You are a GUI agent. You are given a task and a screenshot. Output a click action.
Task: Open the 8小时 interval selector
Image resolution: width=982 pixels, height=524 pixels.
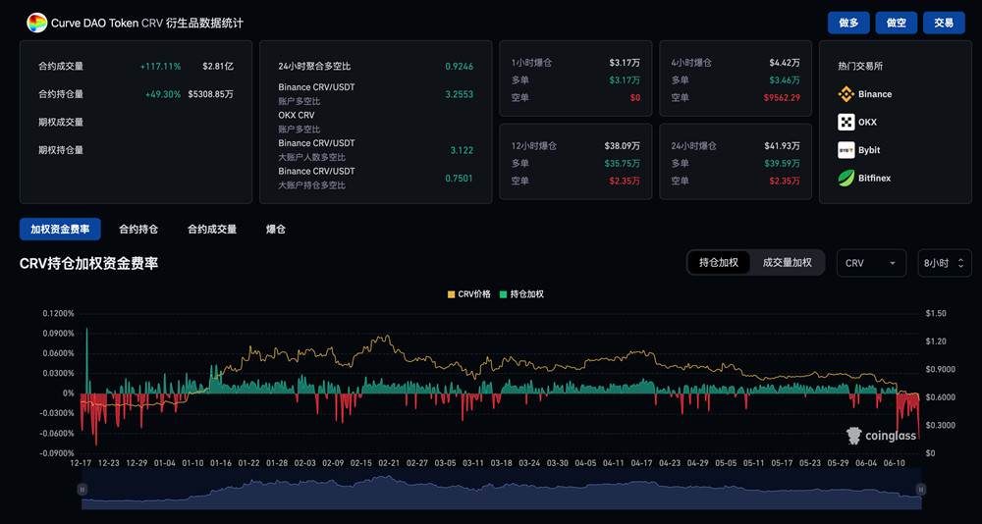point(945,263)
